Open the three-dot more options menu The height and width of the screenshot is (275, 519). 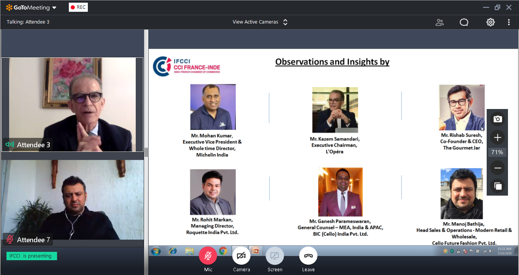[509, 22]
